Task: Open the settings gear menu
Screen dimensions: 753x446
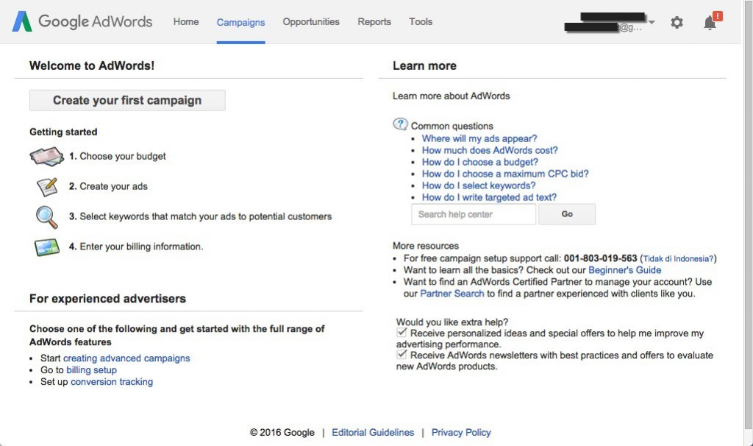Action: tap(677, 23)
